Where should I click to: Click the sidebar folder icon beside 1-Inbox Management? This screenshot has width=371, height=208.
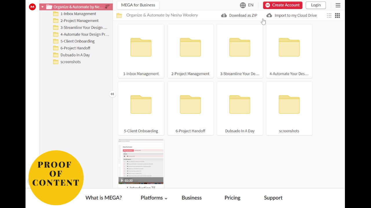[x=56, y=14]
